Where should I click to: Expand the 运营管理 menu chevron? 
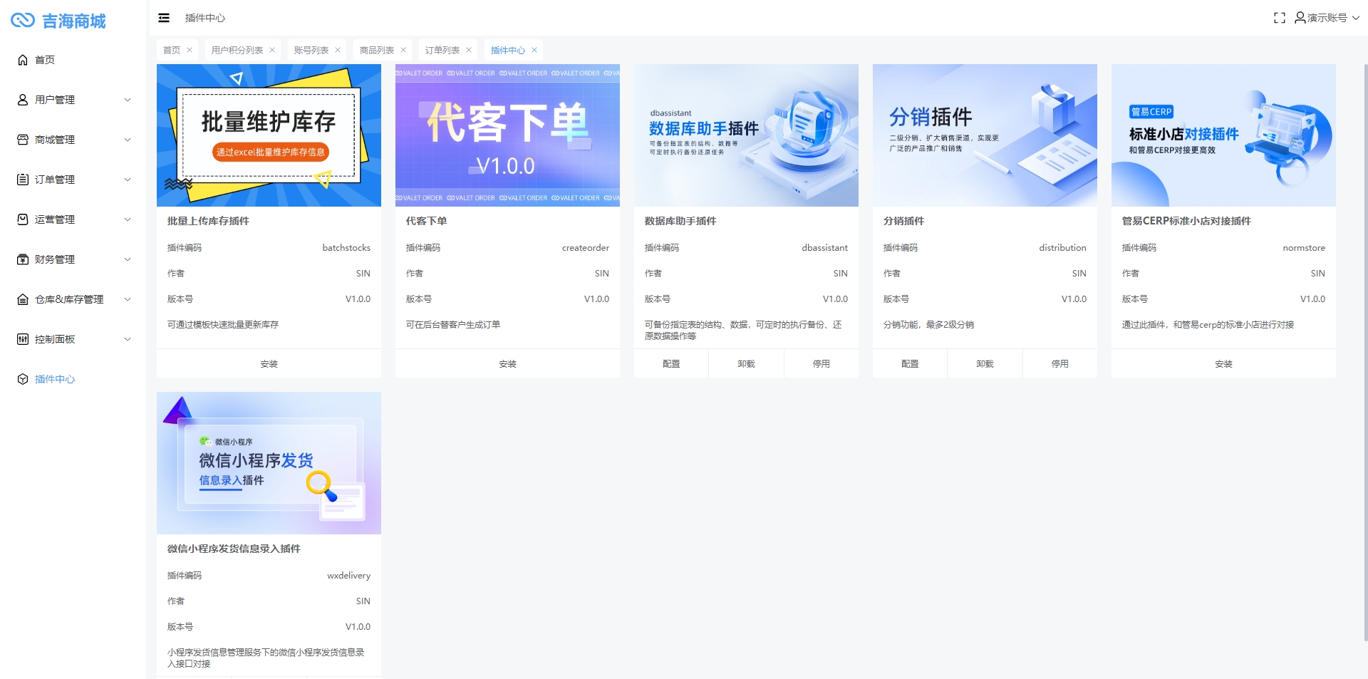tap(128, 219)
